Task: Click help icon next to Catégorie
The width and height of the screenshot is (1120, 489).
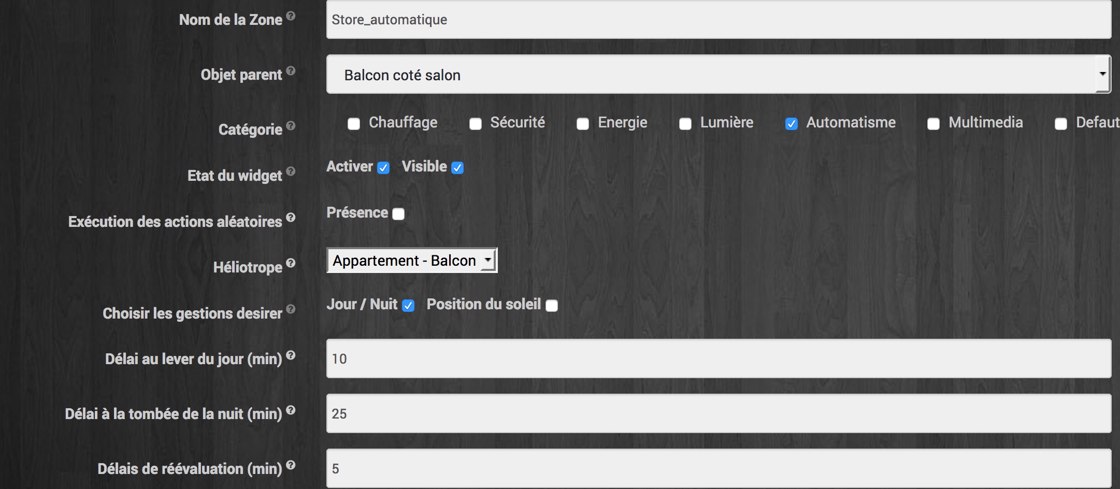Action: pos(291,125)
